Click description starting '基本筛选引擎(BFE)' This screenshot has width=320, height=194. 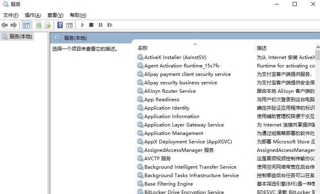pos(286,184)
